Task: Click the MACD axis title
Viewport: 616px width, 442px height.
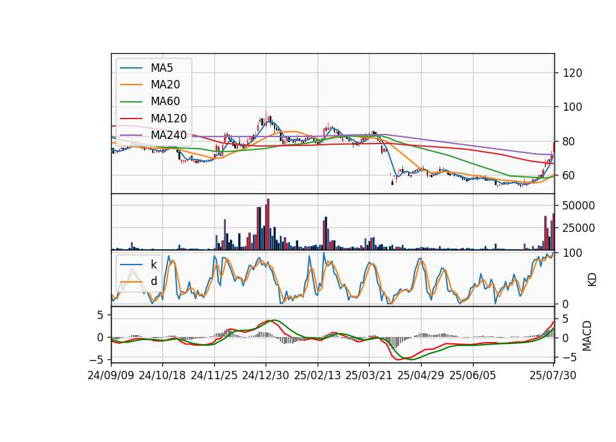Action: click(x=587, y=336)
